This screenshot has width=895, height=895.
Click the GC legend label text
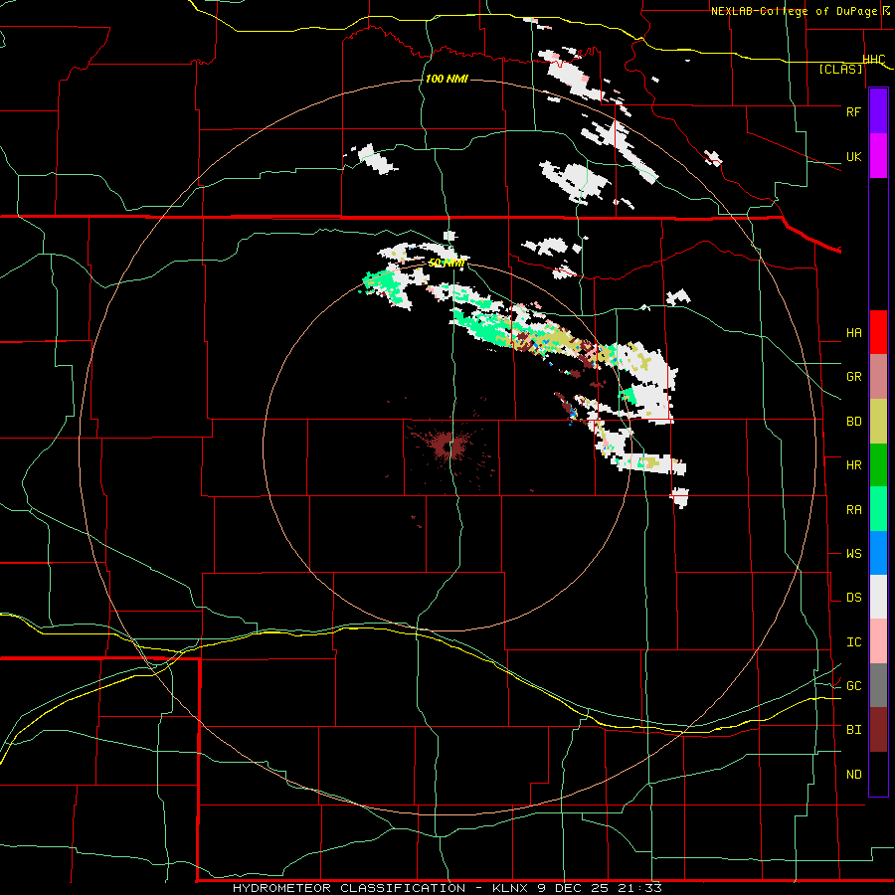pos(853,686)
